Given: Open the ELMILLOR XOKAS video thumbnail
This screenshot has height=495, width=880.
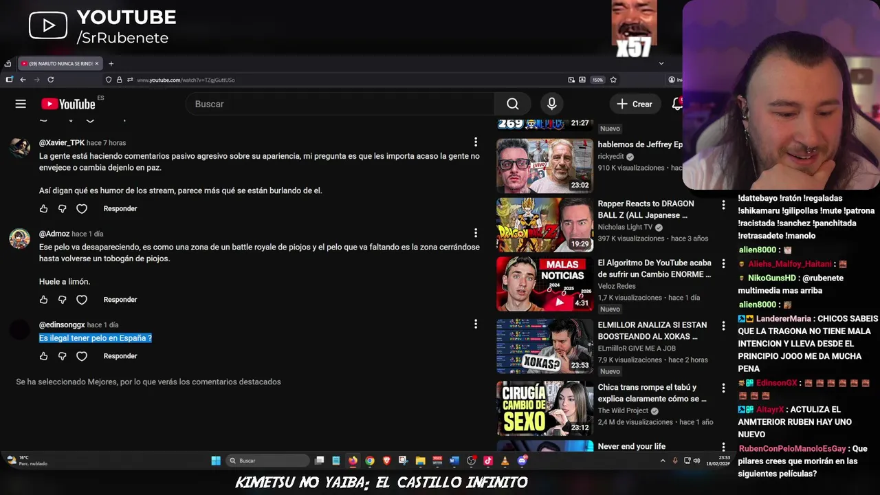Looking at the screenshot, I should tap(544, 346).
